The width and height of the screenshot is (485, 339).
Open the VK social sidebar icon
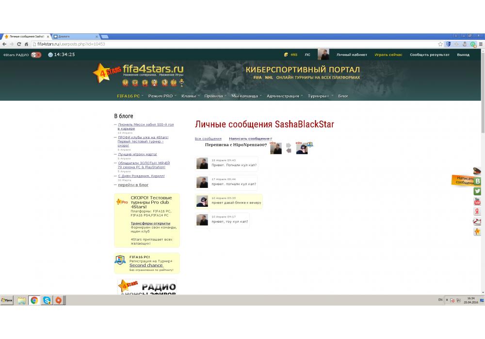pyautogui.click(x=477, y=181)
